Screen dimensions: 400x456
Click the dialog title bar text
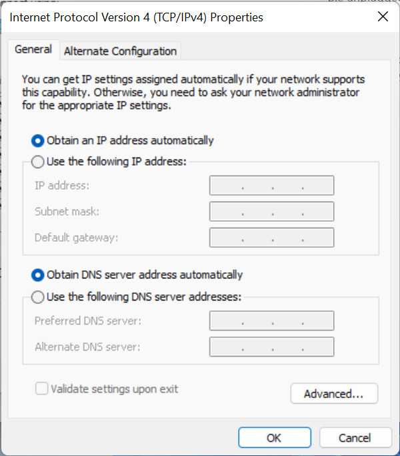tap(136, 17)
